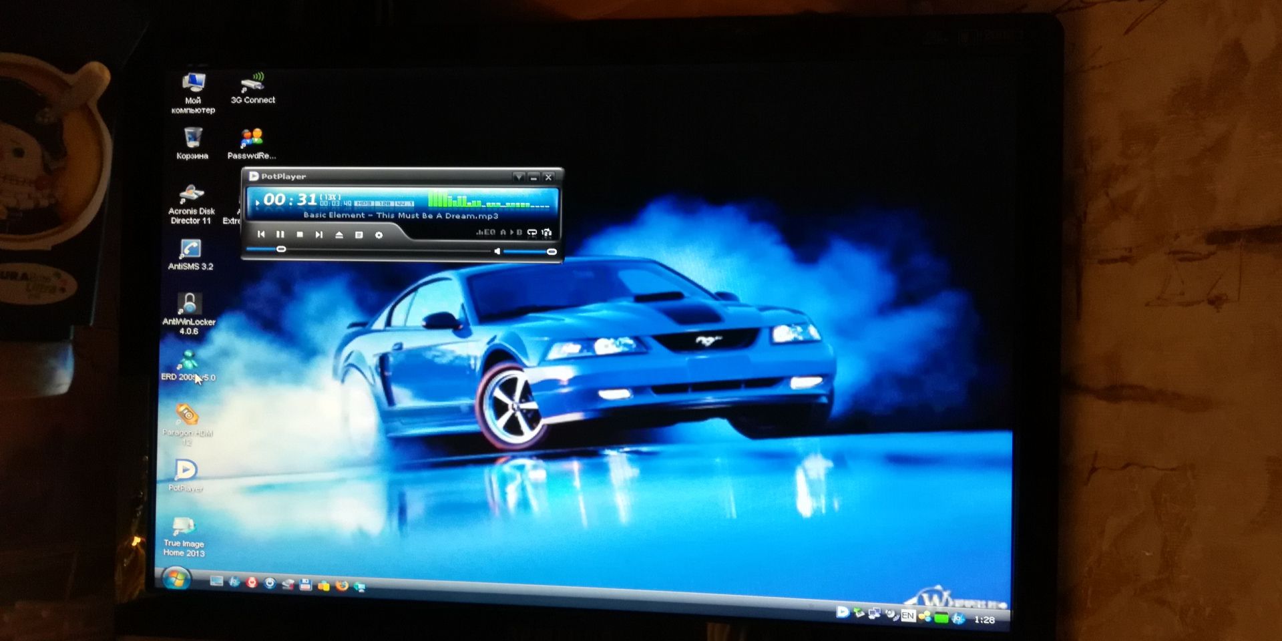Select the Acronis Disk Director 11 icon

click(x=192, y=205)
